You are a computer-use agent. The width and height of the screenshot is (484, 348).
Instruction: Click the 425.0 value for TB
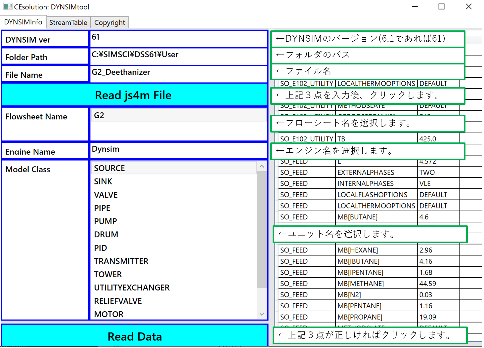(438, 139)
